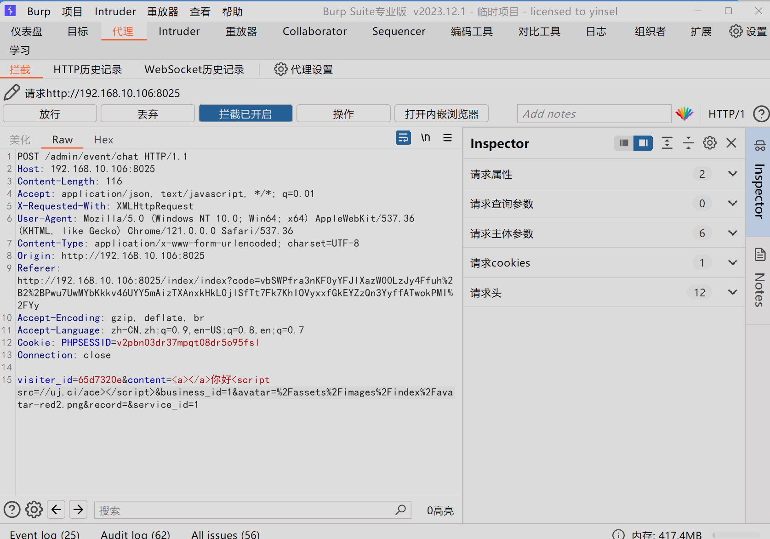This screenshot has width=770, height=539.
Task: Go to next search match arrow
Action: point(79,510)
